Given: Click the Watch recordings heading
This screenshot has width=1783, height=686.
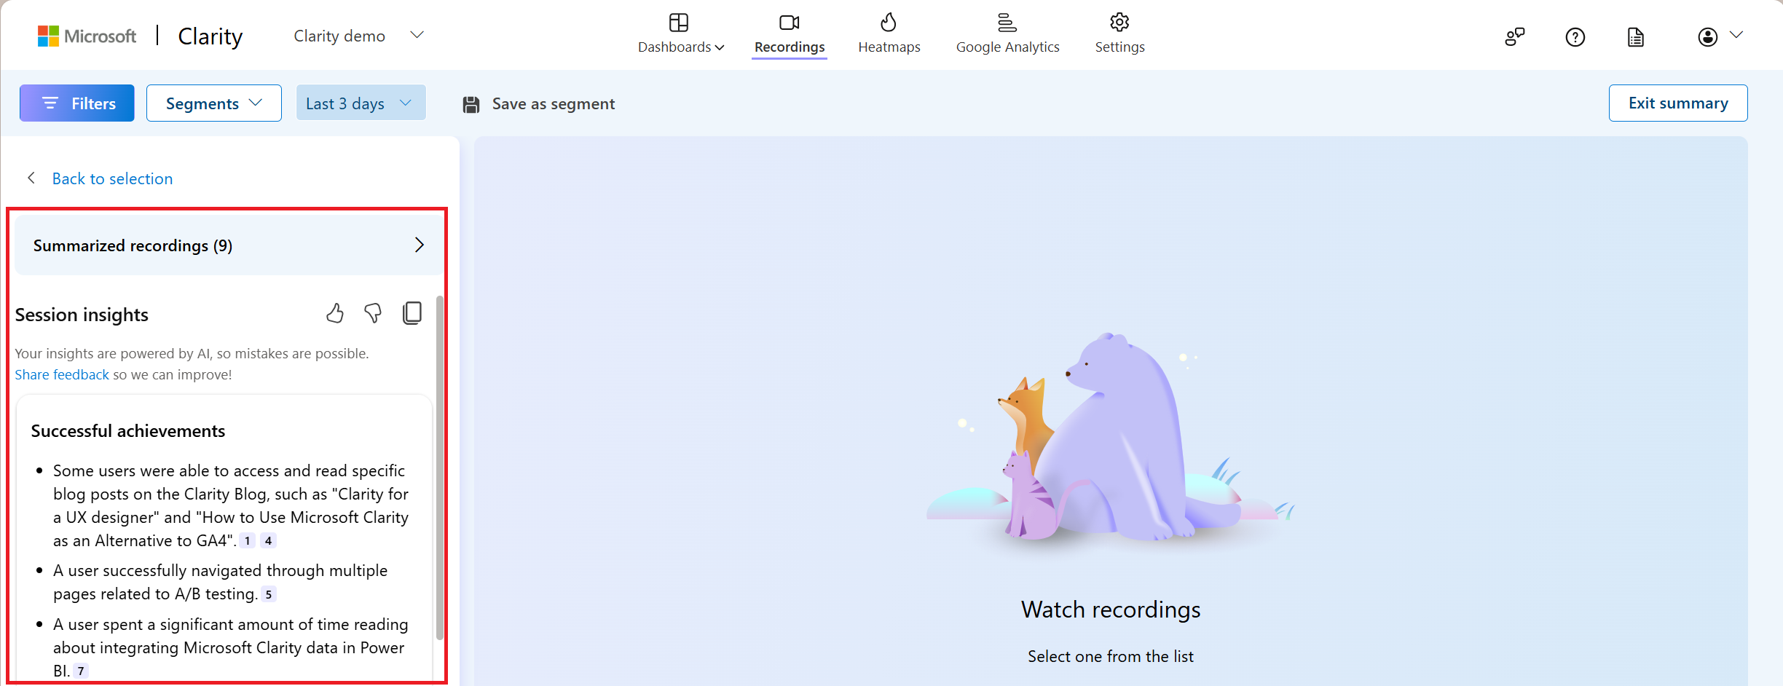Looking at the screenshot, I should [1111, 610].
